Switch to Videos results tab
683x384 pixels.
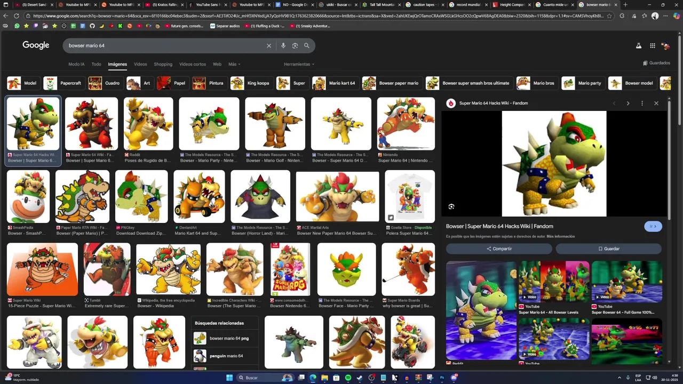tap(140, 64)
